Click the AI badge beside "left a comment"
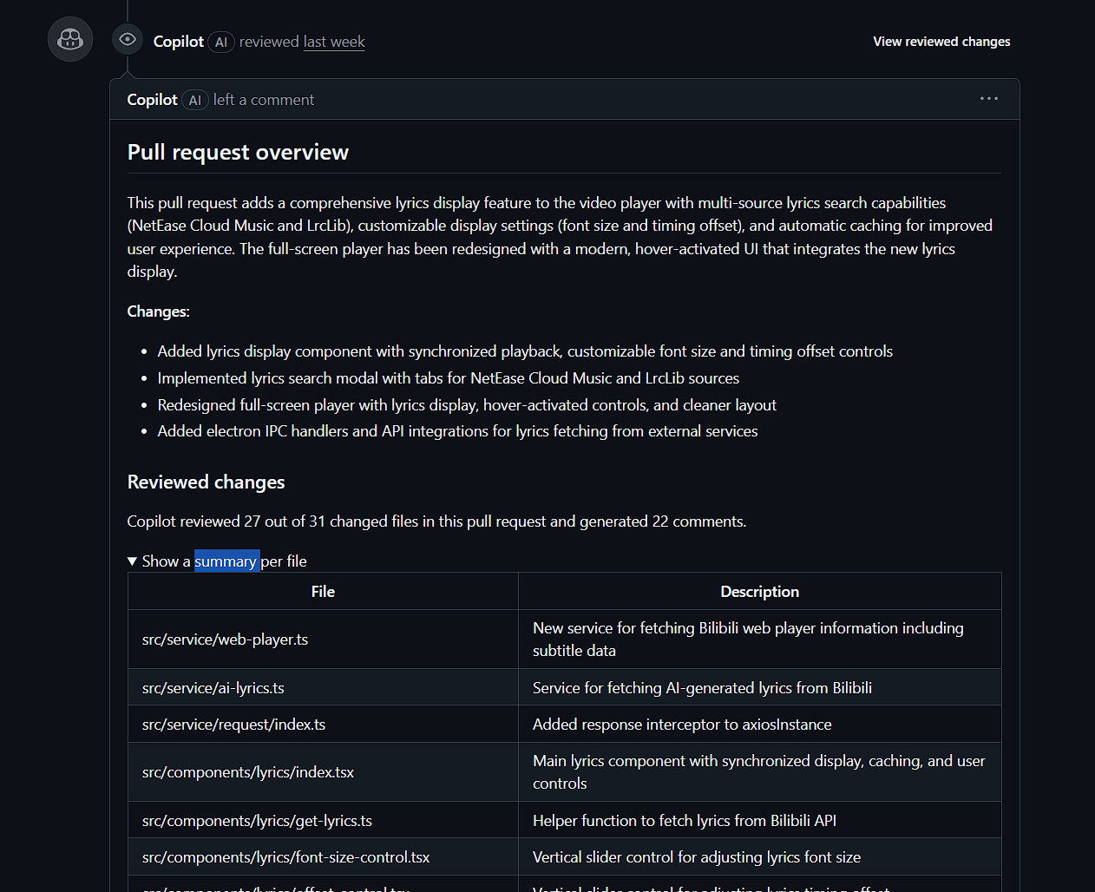The width and height of the screenshot is (1095, 892). click(x=195, y=100)
